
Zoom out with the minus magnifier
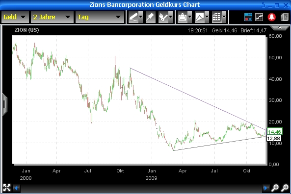pyautogui.click(x=275, y=188)
